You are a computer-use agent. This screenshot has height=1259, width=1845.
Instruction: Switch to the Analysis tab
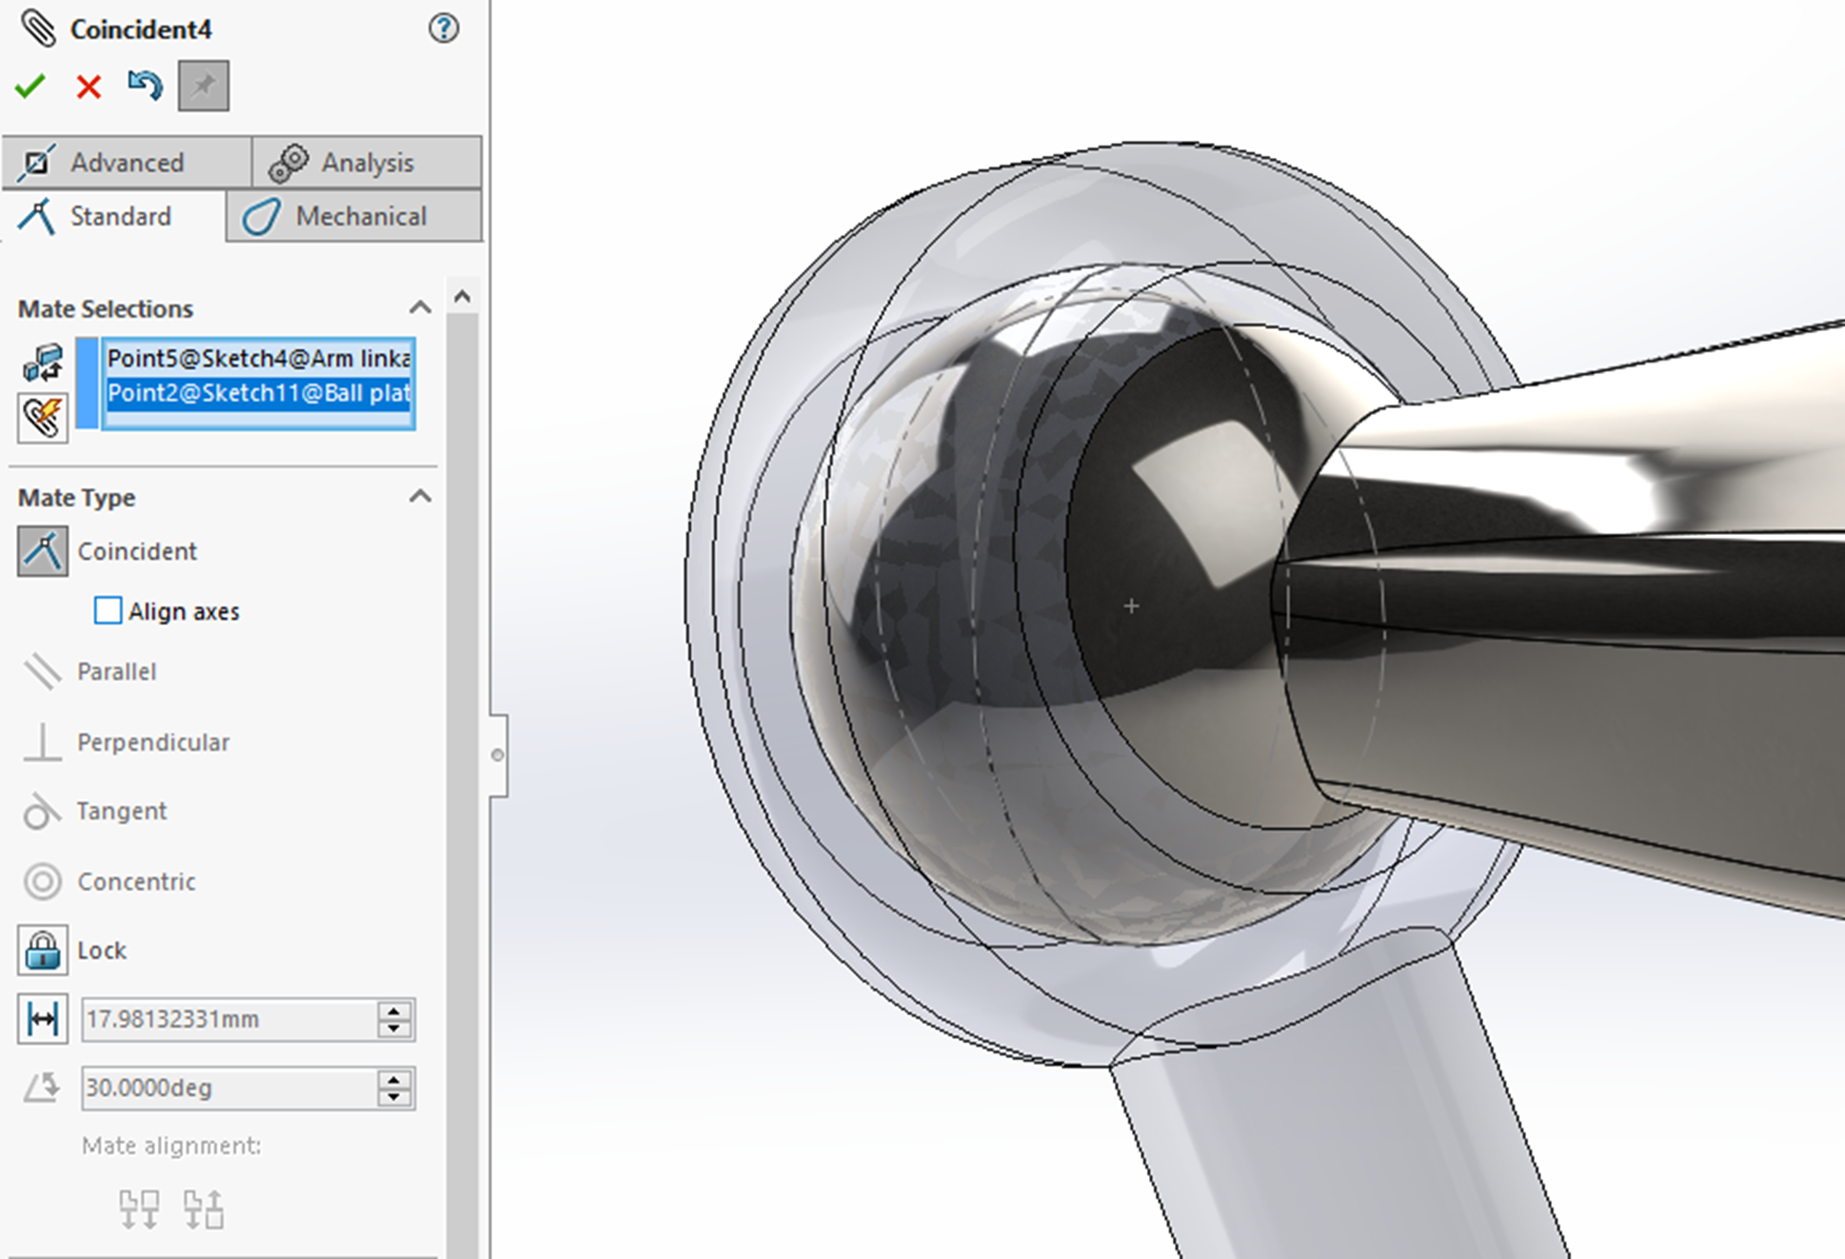click(367, 162)
